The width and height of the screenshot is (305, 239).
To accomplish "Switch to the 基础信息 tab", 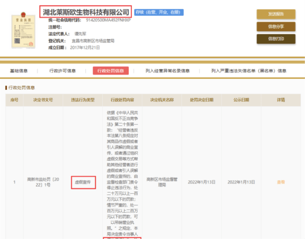I will [x=19, y=71].
